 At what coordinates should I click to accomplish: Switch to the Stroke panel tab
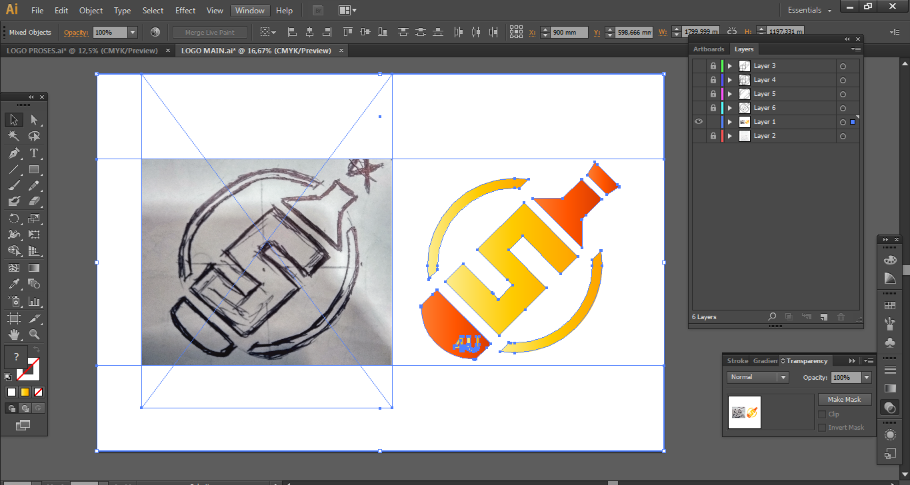[x=737, y=361]
